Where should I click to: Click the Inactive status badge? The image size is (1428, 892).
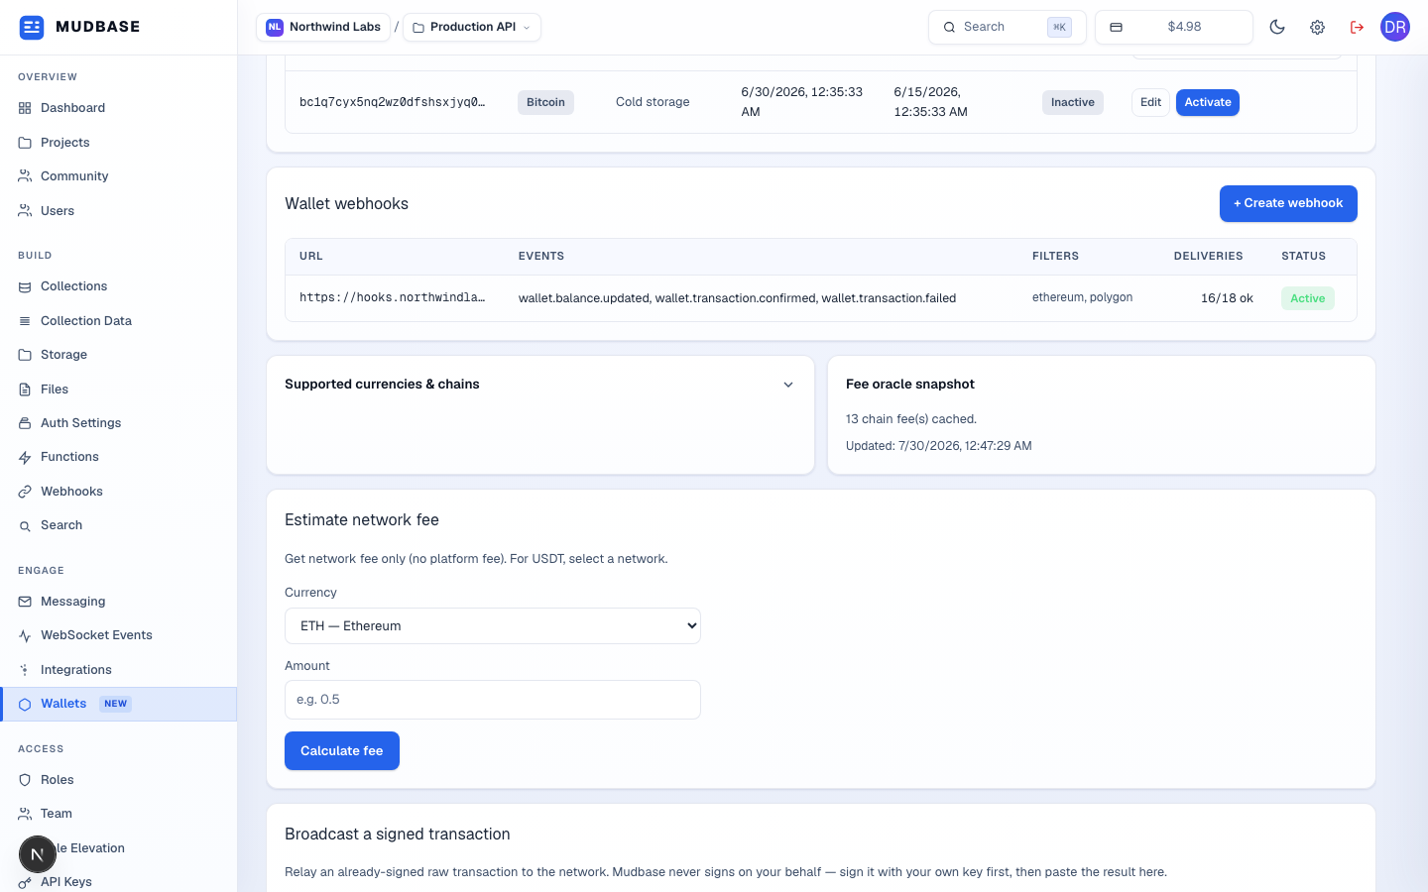1073,102
